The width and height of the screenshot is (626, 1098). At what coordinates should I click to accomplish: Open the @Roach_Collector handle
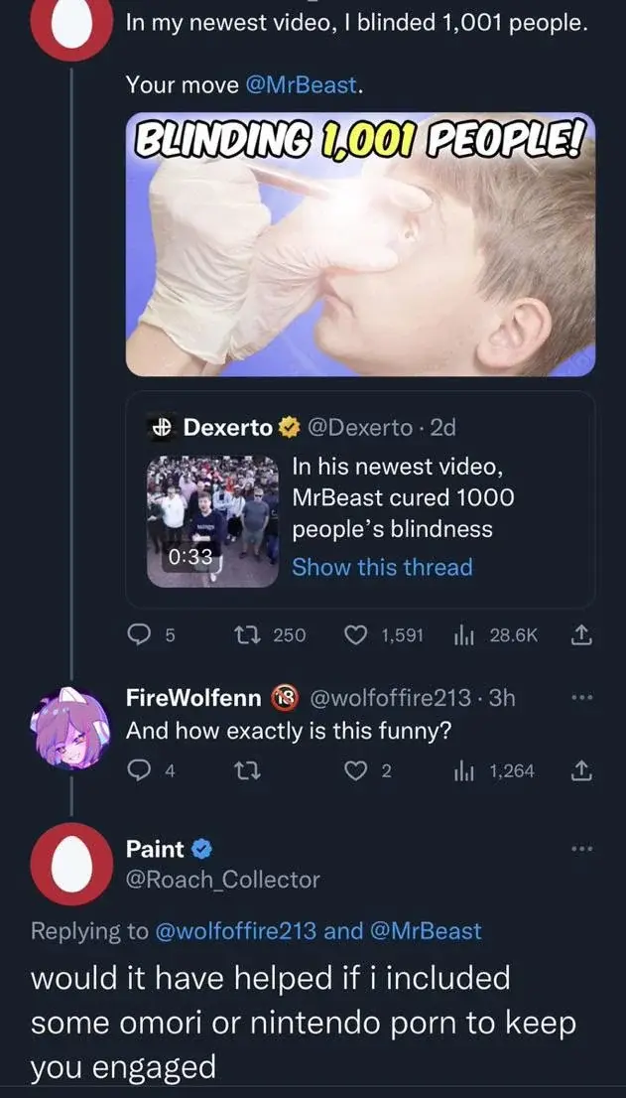coord(223,880)
